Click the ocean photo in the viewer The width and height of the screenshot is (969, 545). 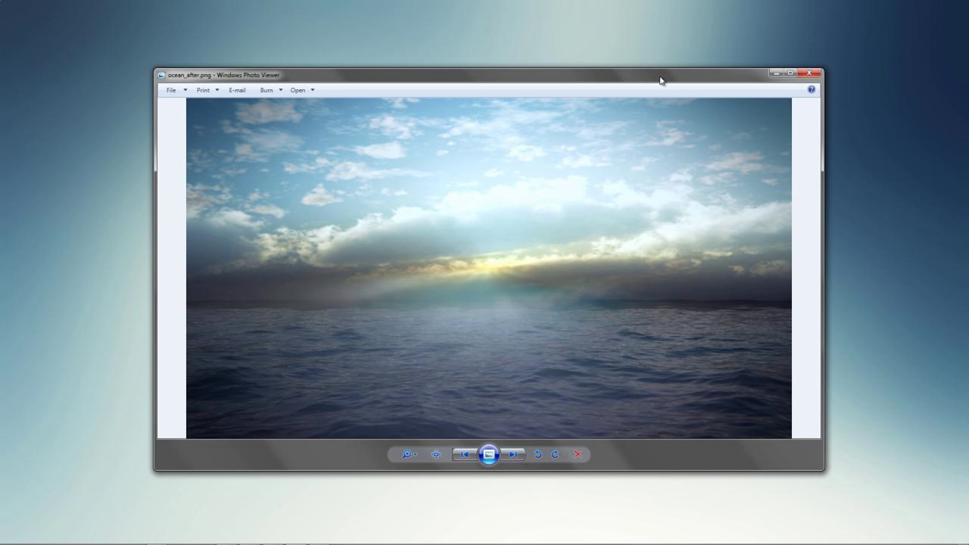point(489,268)
